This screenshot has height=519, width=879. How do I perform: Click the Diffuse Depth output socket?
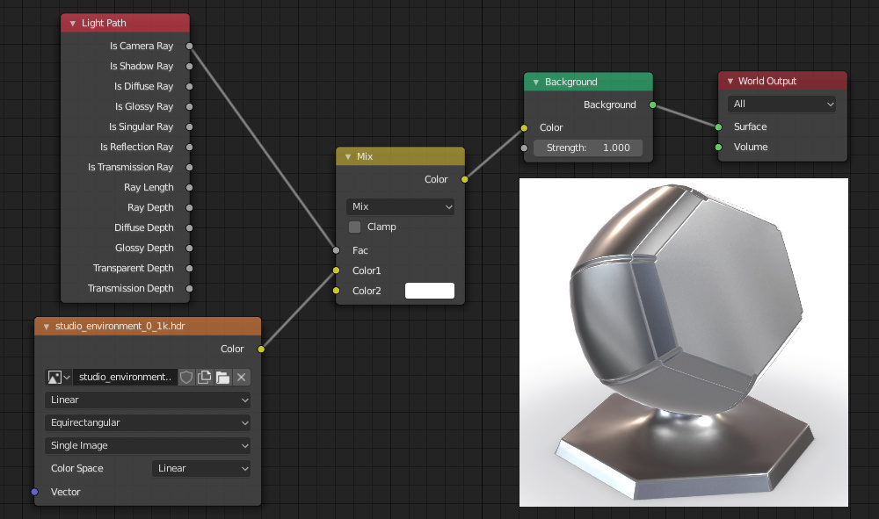pyautogui.click(x=190, y=227)
